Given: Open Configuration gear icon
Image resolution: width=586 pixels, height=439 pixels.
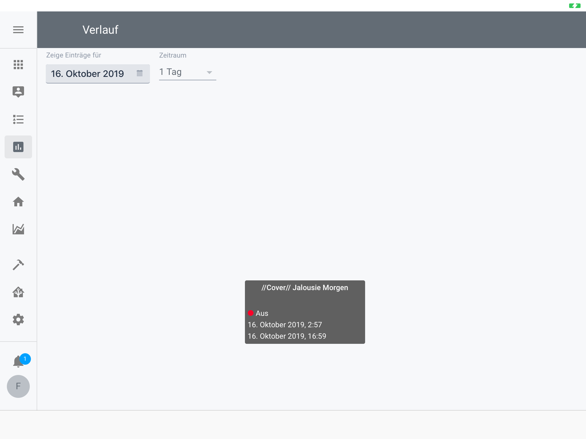Looking at the screenshot, I should [18, 320].
